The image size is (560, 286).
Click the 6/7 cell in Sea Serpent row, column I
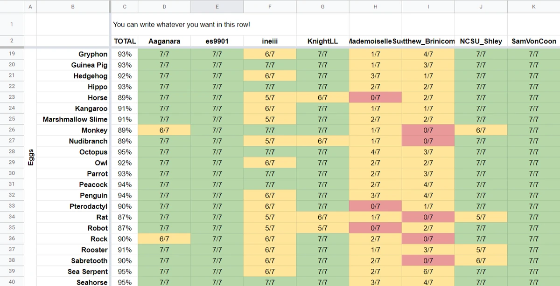pyautogui.click(x=428, y=272)
